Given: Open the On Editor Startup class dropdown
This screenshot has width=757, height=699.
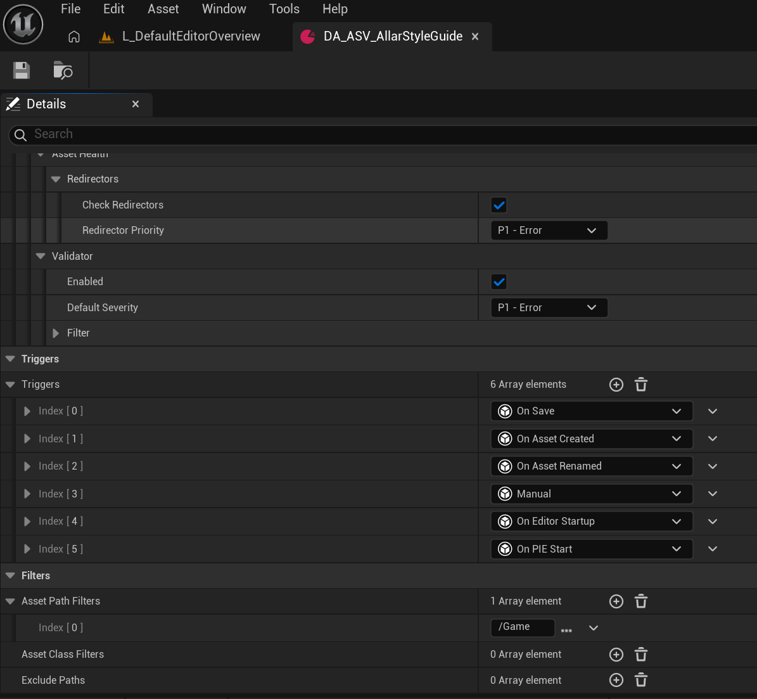Looking at the screenshot, I should [x=592, y=521].
